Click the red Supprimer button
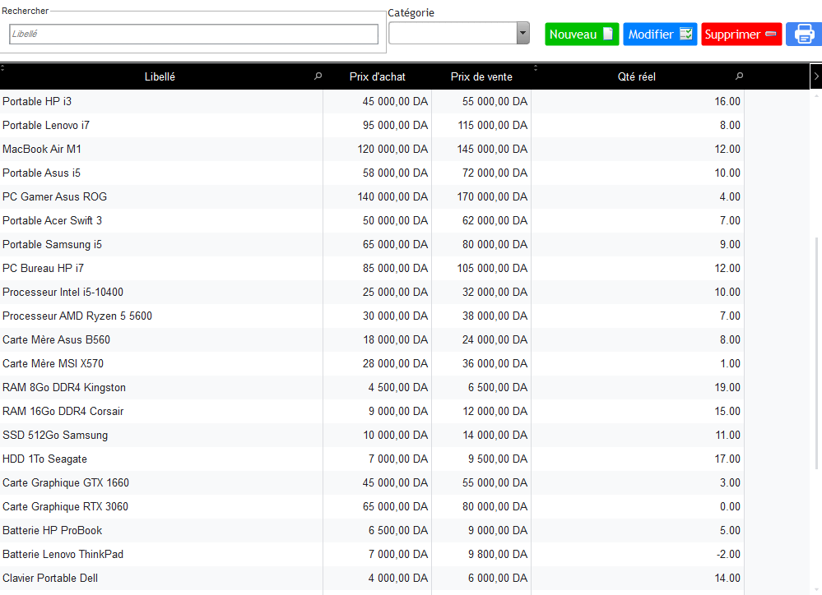Screen dimensions: 822x595 pyautogui.click(x=741, y=35)
